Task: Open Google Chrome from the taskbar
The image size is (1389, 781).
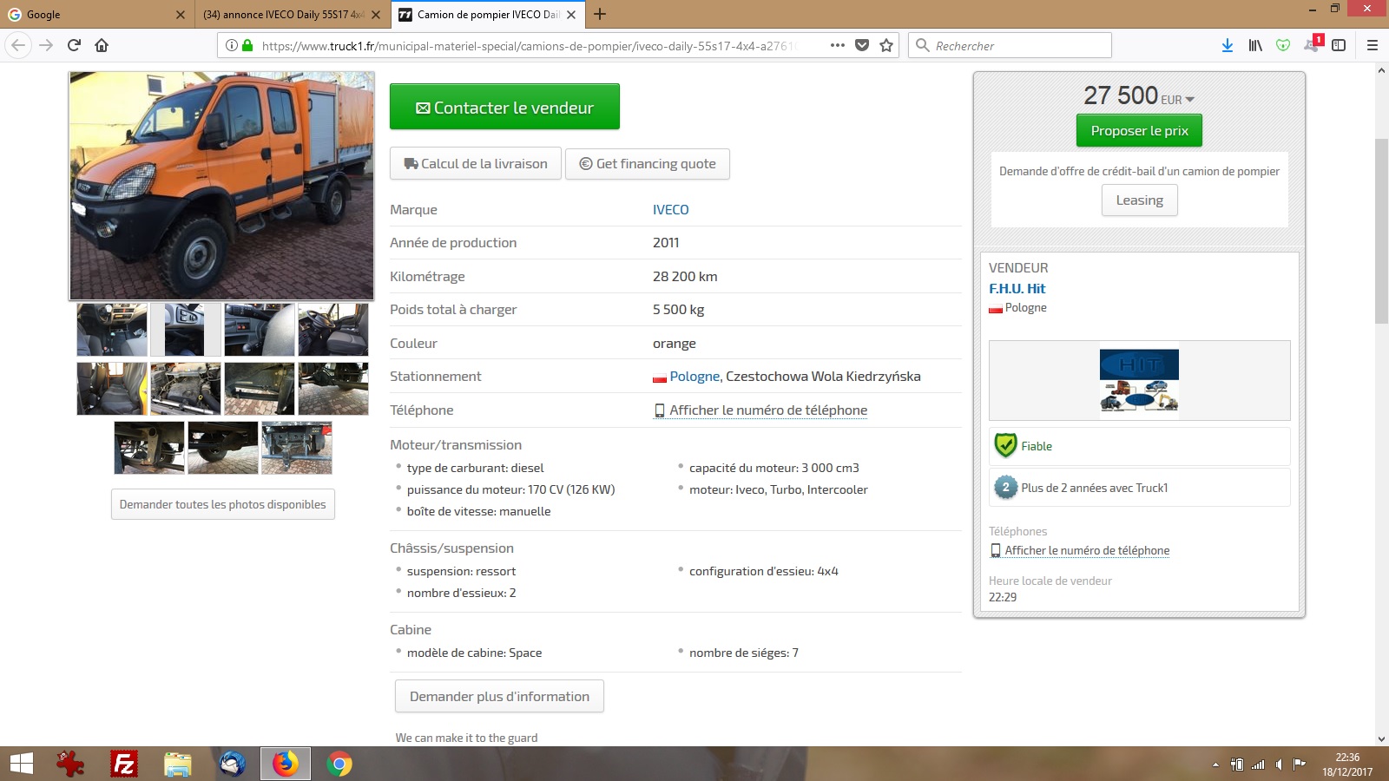Action: (x=339, y=764)
